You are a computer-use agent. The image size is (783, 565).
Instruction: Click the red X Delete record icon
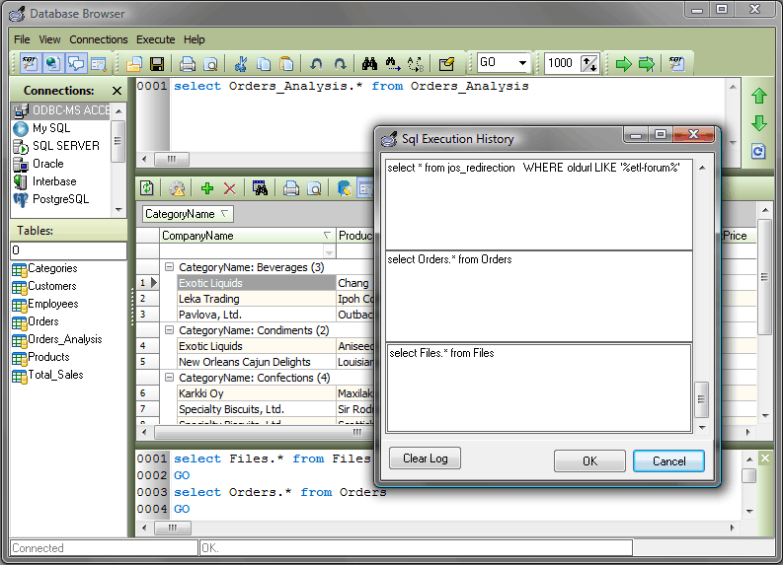(230, 188)
